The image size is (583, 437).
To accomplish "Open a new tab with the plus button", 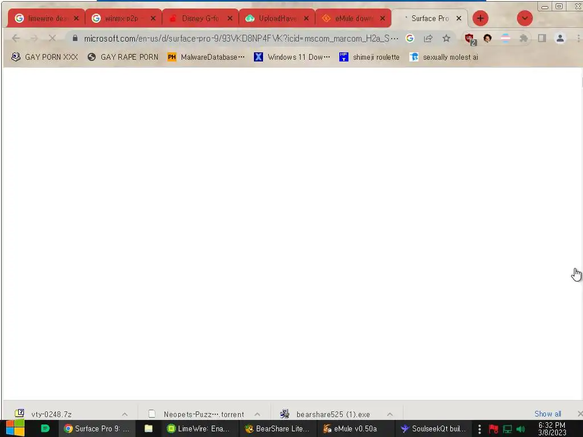I will coord(481,18).
